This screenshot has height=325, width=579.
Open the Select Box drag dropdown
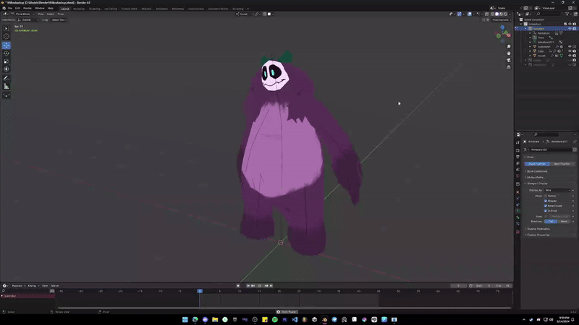click(x=59, y=20)
